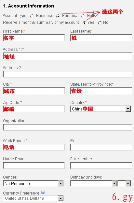Image resolution: width=134 pixels, height=203 pixels.
Task: Focus the Address 1 field
Action: [x=67, y=56]
